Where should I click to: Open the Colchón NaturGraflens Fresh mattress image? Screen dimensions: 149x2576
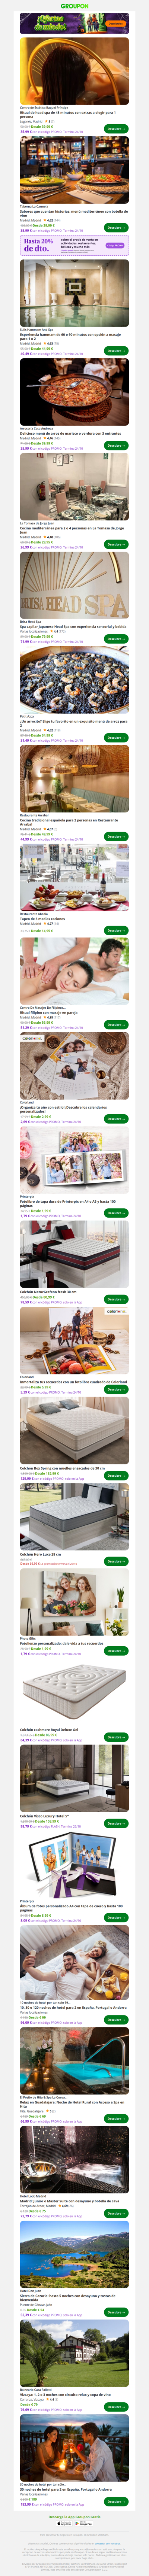74,1254
